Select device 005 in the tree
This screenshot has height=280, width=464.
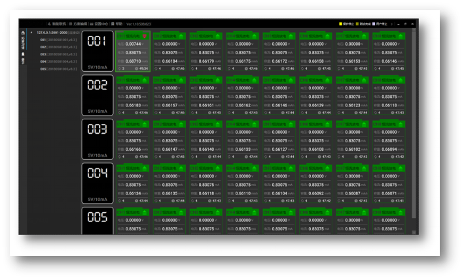click(58, 69)
